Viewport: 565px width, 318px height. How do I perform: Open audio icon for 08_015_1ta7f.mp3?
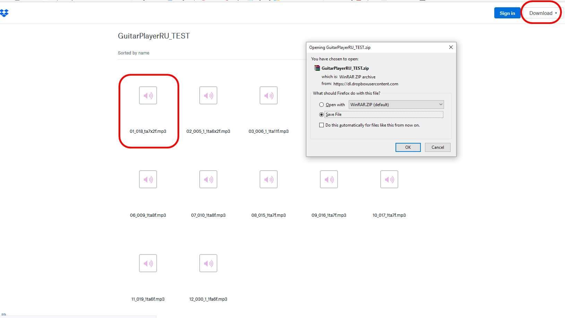269,179
